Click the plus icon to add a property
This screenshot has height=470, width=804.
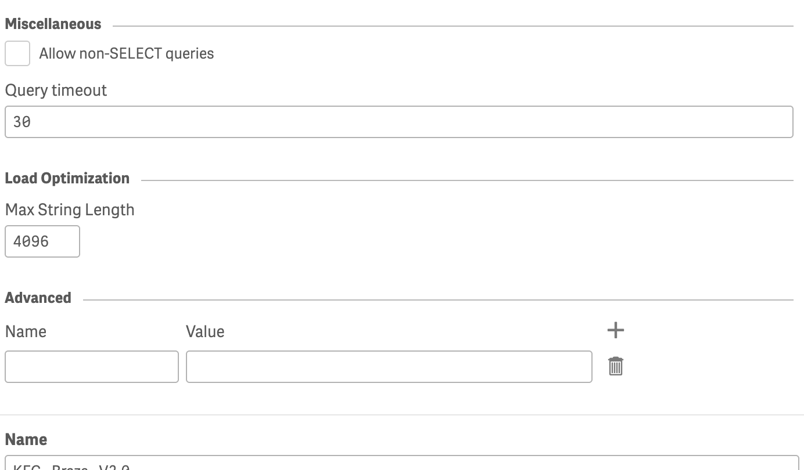tap(615, 330)
